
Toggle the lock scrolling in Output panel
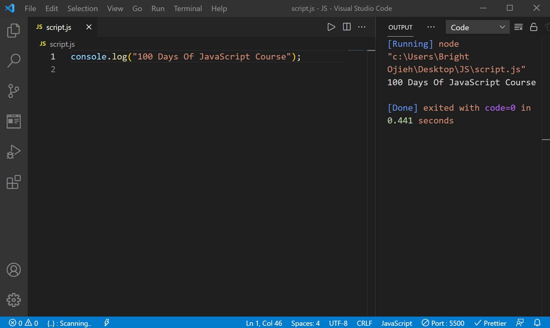533,27
